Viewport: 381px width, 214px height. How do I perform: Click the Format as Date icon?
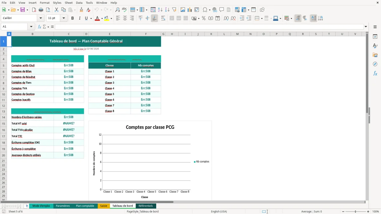point(218,18)
